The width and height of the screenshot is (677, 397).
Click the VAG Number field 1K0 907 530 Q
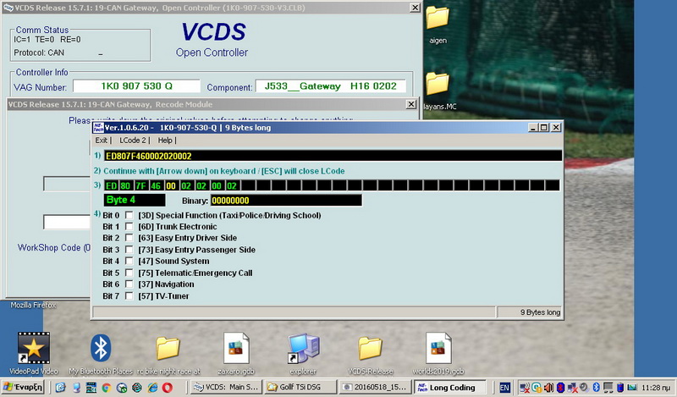(x=136, y=86)
